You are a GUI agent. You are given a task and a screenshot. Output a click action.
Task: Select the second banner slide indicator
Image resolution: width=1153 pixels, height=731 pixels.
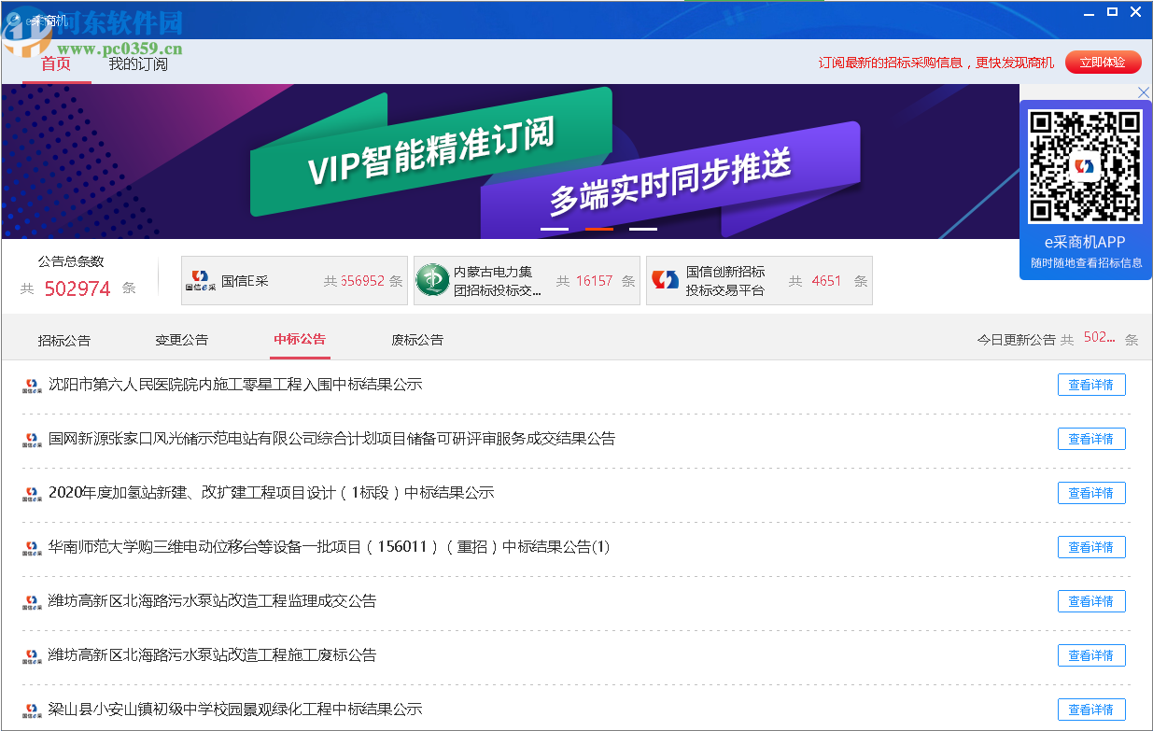tap(599, 229)
